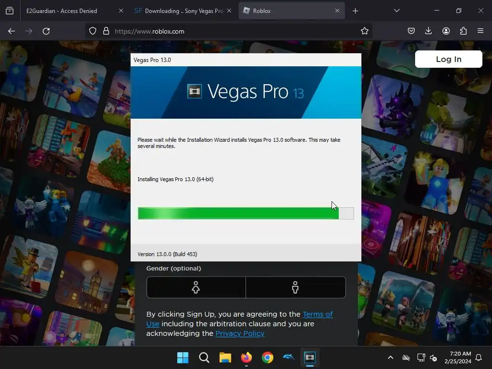
Task: Click the roblox.com address bar
Action: coord(229,31)
